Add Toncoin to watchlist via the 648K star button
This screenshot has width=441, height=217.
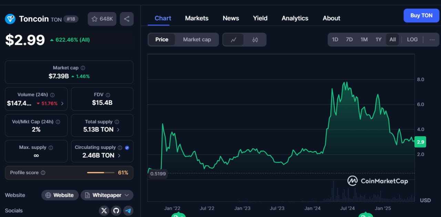(x=102, y=19)
